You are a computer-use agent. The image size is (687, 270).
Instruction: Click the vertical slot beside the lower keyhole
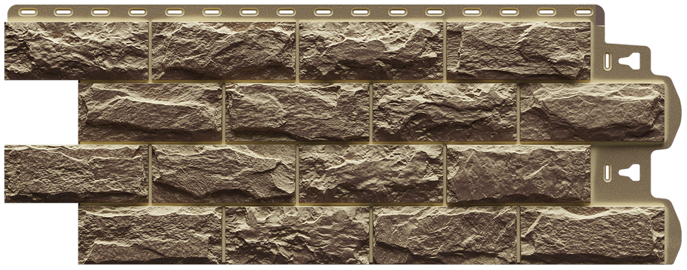click(x=608, y=173)
